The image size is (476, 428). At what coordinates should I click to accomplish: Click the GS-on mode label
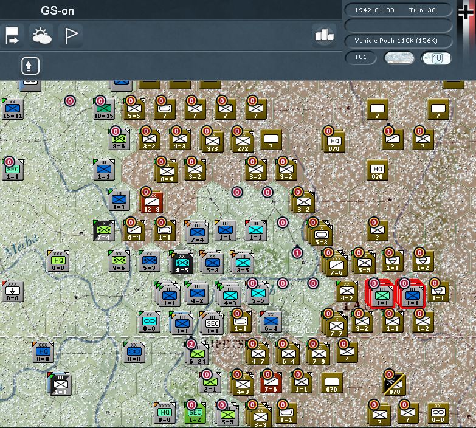pos(57,11)
